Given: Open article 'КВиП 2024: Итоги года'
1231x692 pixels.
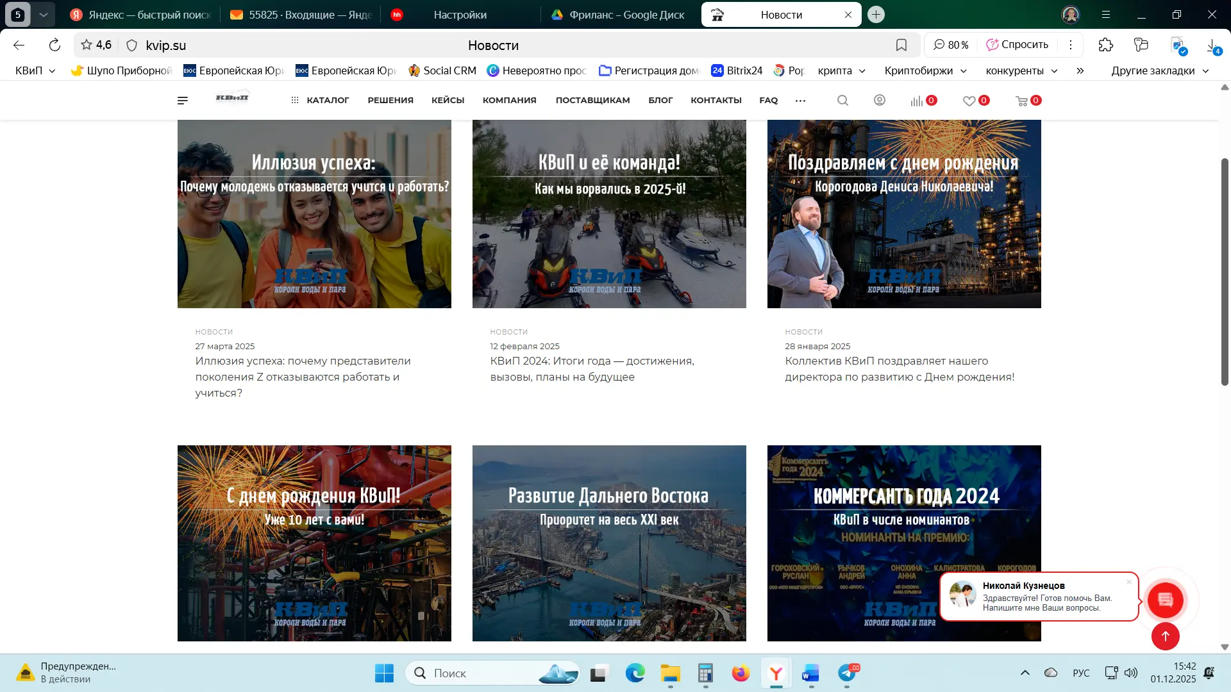Looking at the screenshot, I should pyautogui.click(x=592, y=369).
